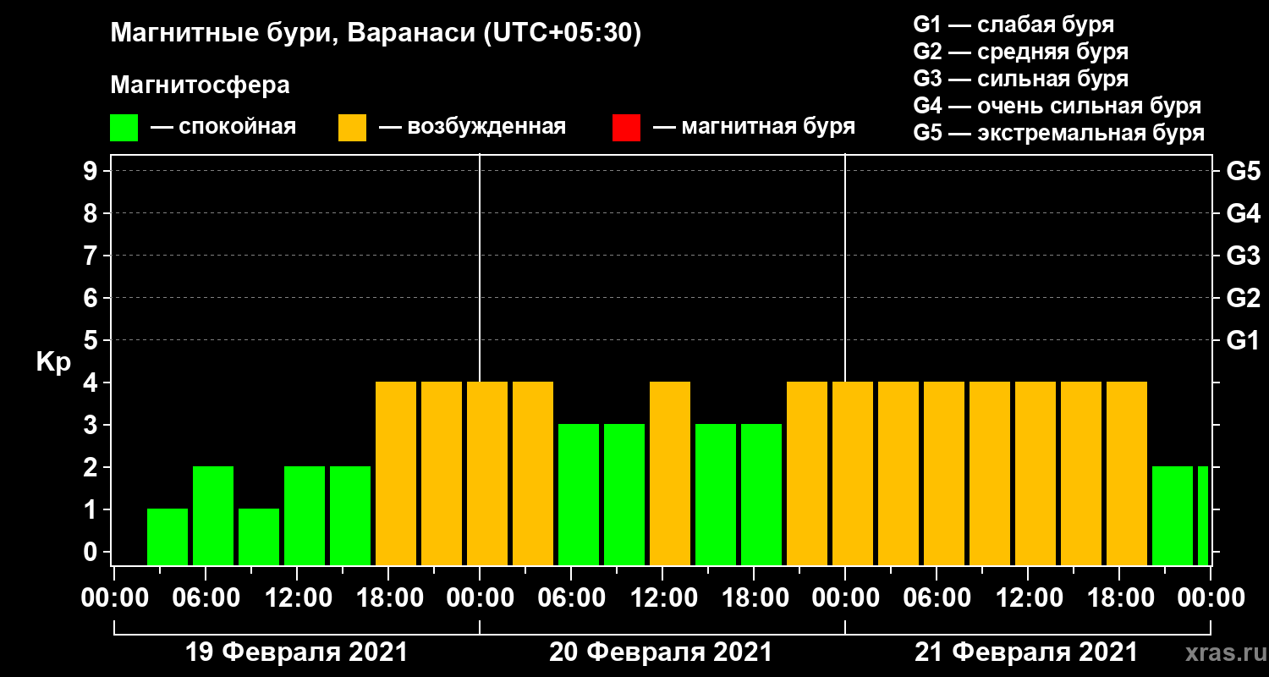Click the '19 Февраля 2021' date label
Image resolution: width=1269 pixels, height=677 pixels.
tap(296, 652)
